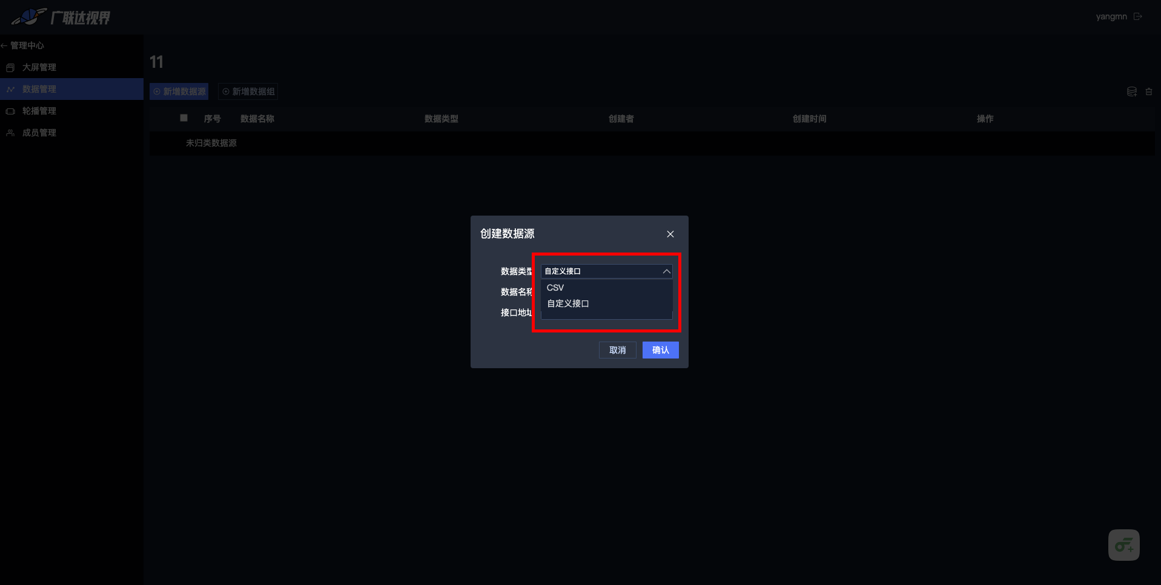Choose CSV from the data type list
The height and width of the screenshot is (585, 1161).
pos(555,288)
